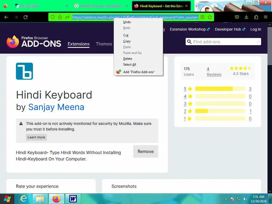Close the Hindi Keyboard tab
The width and height of the screenshot is (272, 204).
point(186,6)
